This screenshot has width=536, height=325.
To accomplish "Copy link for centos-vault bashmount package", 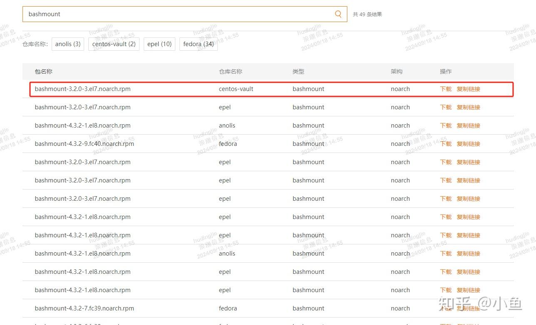I will (x=468, y=89).
